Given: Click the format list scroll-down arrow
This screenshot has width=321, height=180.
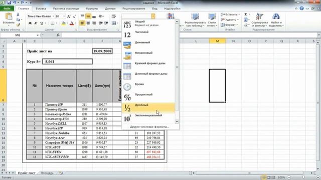Looking at the screenshot, I should (x=177, y=121).
